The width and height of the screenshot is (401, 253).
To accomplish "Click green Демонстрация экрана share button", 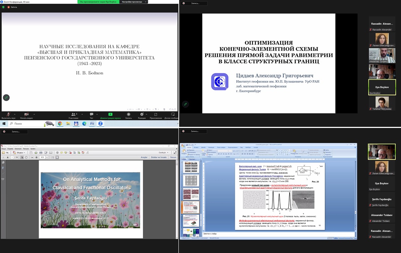I will click(x=110, y=115).
